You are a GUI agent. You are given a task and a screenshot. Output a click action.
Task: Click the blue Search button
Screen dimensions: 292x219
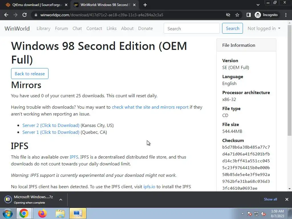click(232, 28)
